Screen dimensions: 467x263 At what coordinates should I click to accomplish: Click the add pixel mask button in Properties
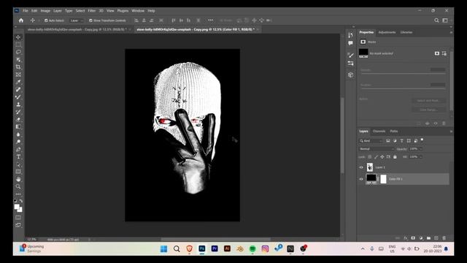click(x=436, y=53)
